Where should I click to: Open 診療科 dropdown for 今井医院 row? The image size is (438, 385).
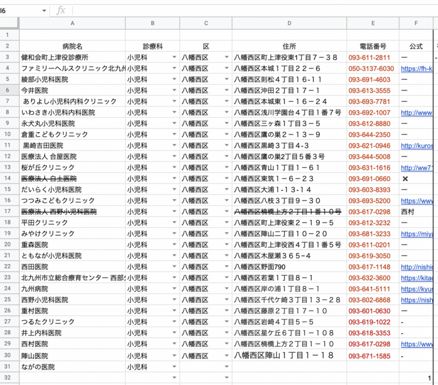pos(174,90)
